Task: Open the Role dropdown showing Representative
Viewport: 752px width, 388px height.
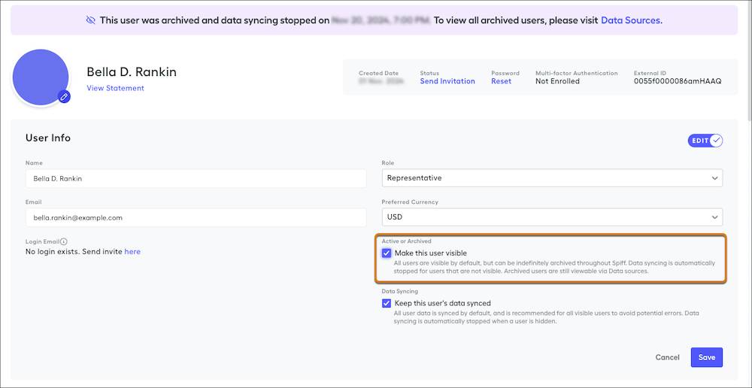Action: pos(552,178)
